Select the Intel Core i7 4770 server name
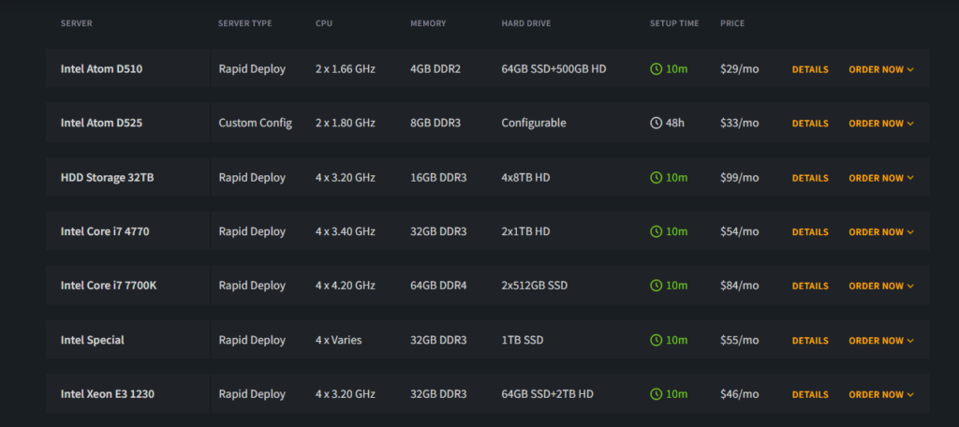 coord(105,232)
